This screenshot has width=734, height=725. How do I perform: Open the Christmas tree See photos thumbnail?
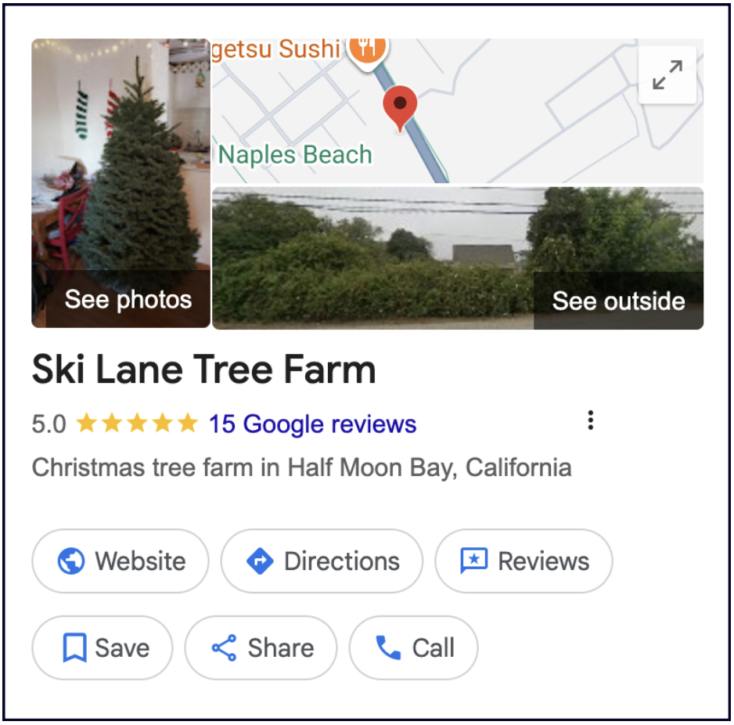coord(121,182)
